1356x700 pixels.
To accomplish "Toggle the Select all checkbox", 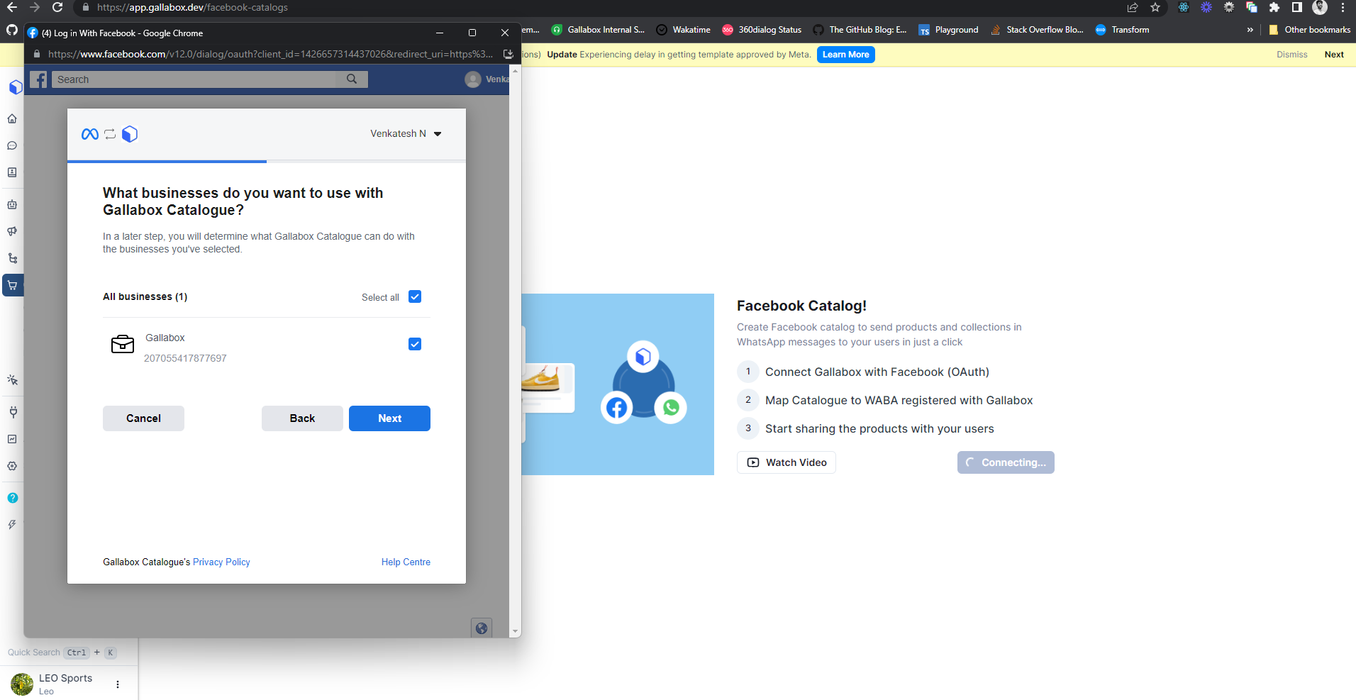I will 415,297.
